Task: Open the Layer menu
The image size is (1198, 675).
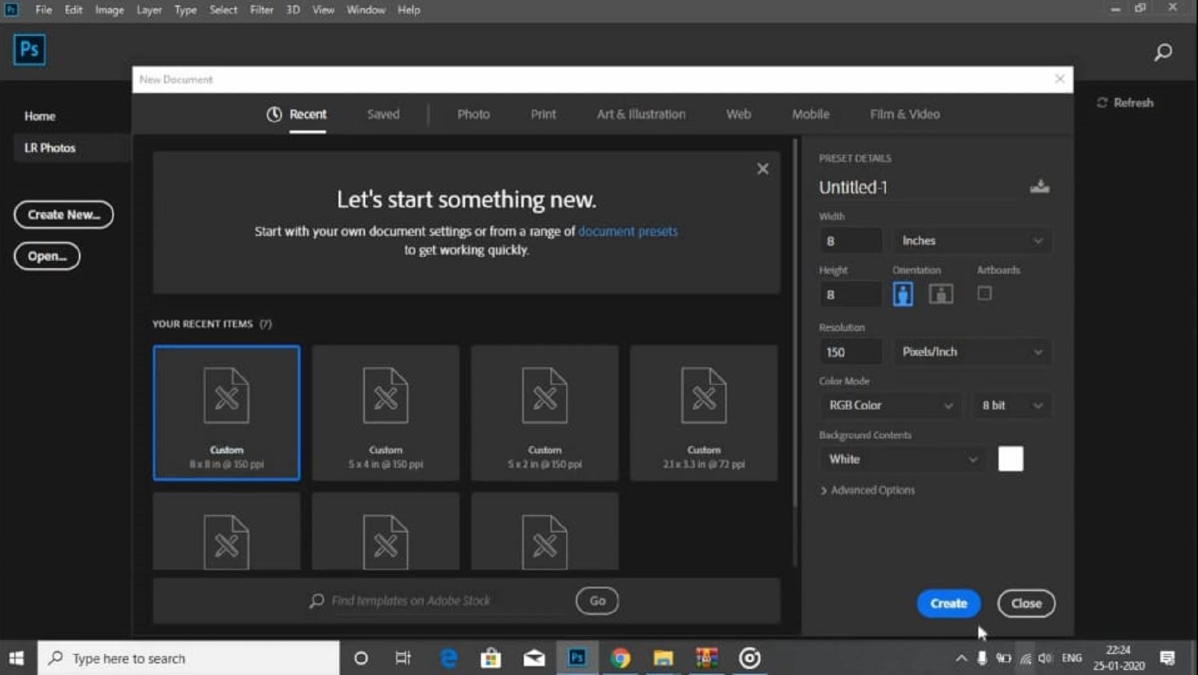Action: tap(149, 10)
